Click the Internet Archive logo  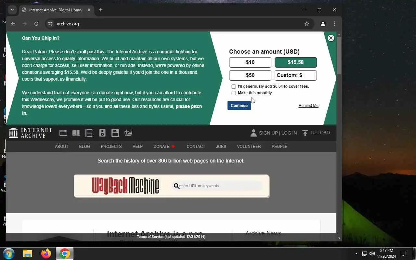pos(31,133)
